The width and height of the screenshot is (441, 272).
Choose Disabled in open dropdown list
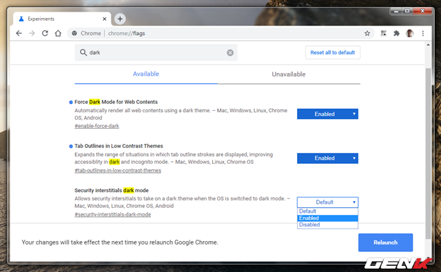[328, 224]
